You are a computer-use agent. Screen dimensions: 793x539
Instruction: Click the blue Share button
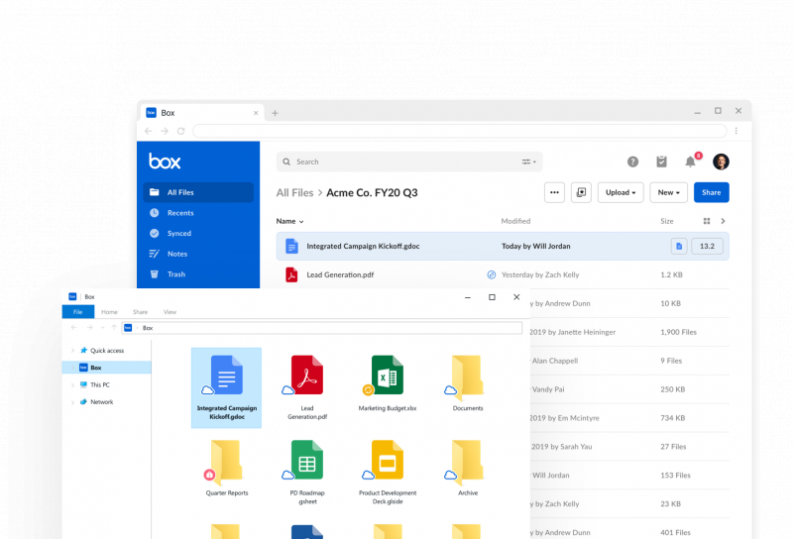pyautogui.click(x=711, y=192)
